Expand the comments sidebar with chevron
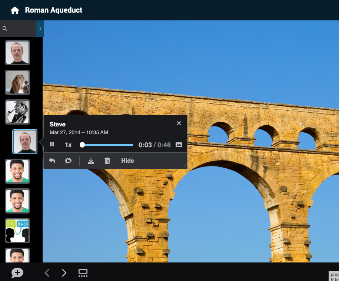This screenshot has width=339, height=281. coord(40,29)
